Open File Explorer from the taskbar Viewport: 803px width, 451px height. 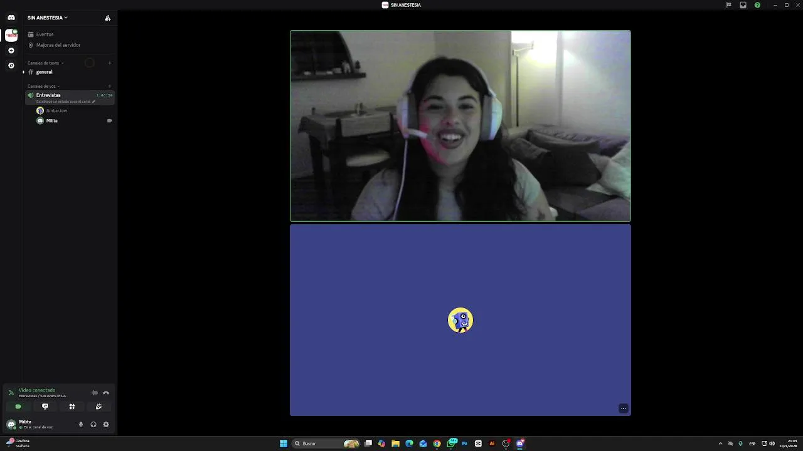pyautogui.click(x=395, y=443)
